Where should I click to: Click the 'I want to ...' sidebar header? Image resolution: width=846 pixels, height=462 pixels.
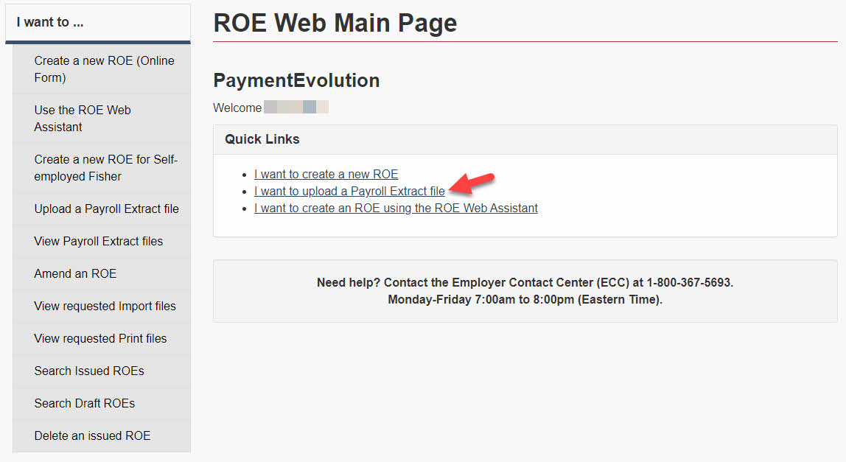[x=50, y=22]
